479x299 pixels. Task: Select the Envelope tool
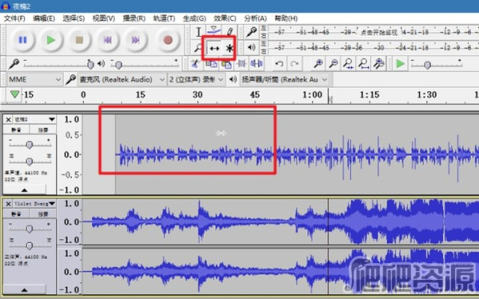tap(214, 31)
